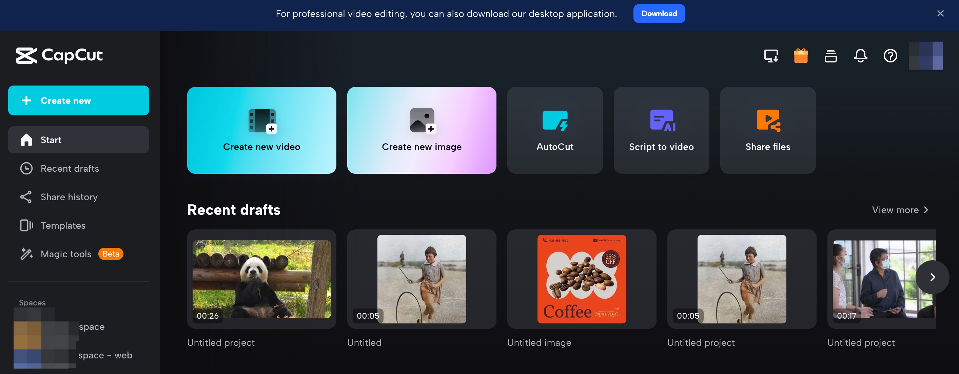Image resolution: width=959 pixels, height=374 pixels.
Task: Click the notifications bell icon
Action: coord(861,55)
